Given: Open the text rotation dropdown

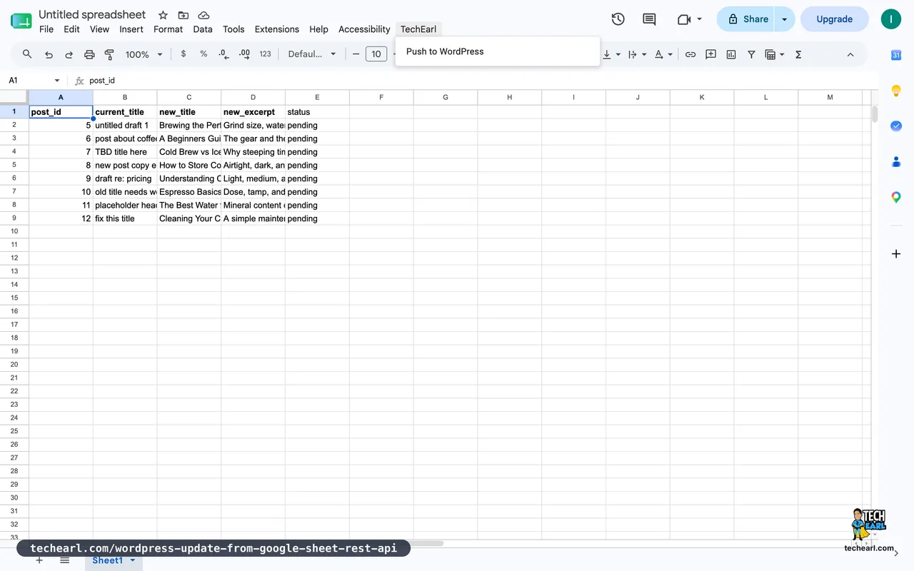Looking at the screenshot, I should point(663,54).
